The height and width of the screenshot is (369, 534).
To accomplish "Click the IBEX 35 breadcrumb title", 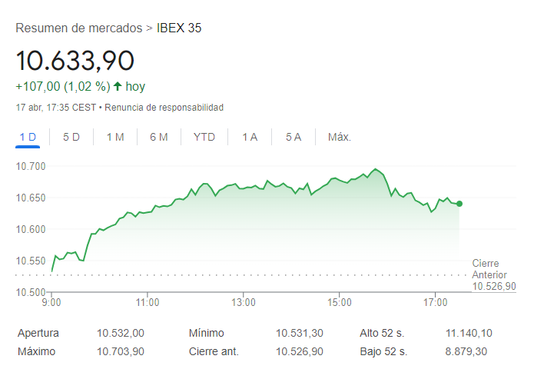I will click(x=179, y=28).
